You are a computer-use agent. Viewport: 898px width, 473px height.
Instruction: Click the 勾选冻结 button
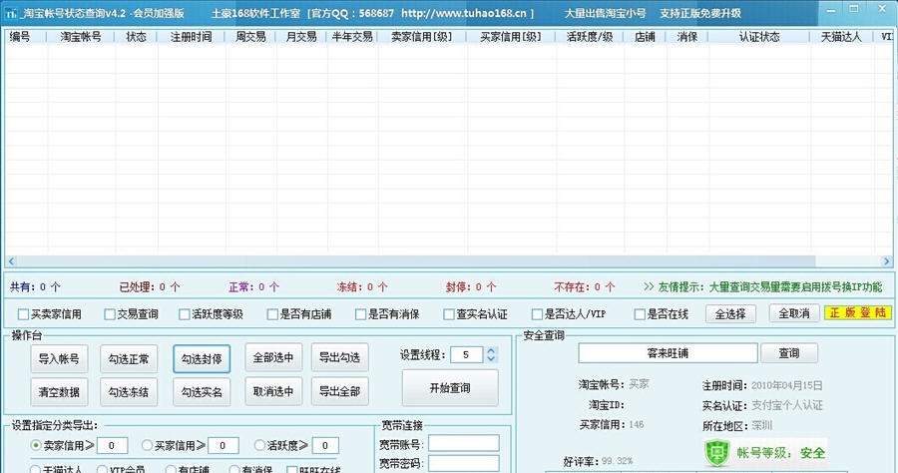[x=129, y=392]
